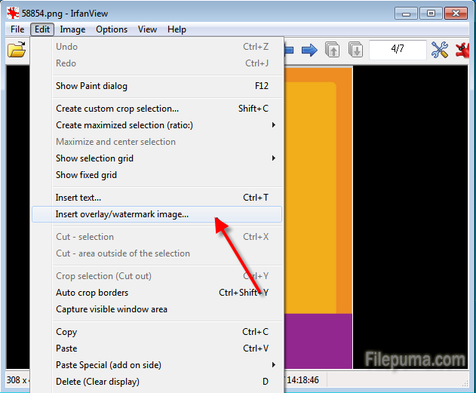The width and height of the screenshot is (476, 393).
Task: Click the open file folder icon
Action: [x=16, y=51]
